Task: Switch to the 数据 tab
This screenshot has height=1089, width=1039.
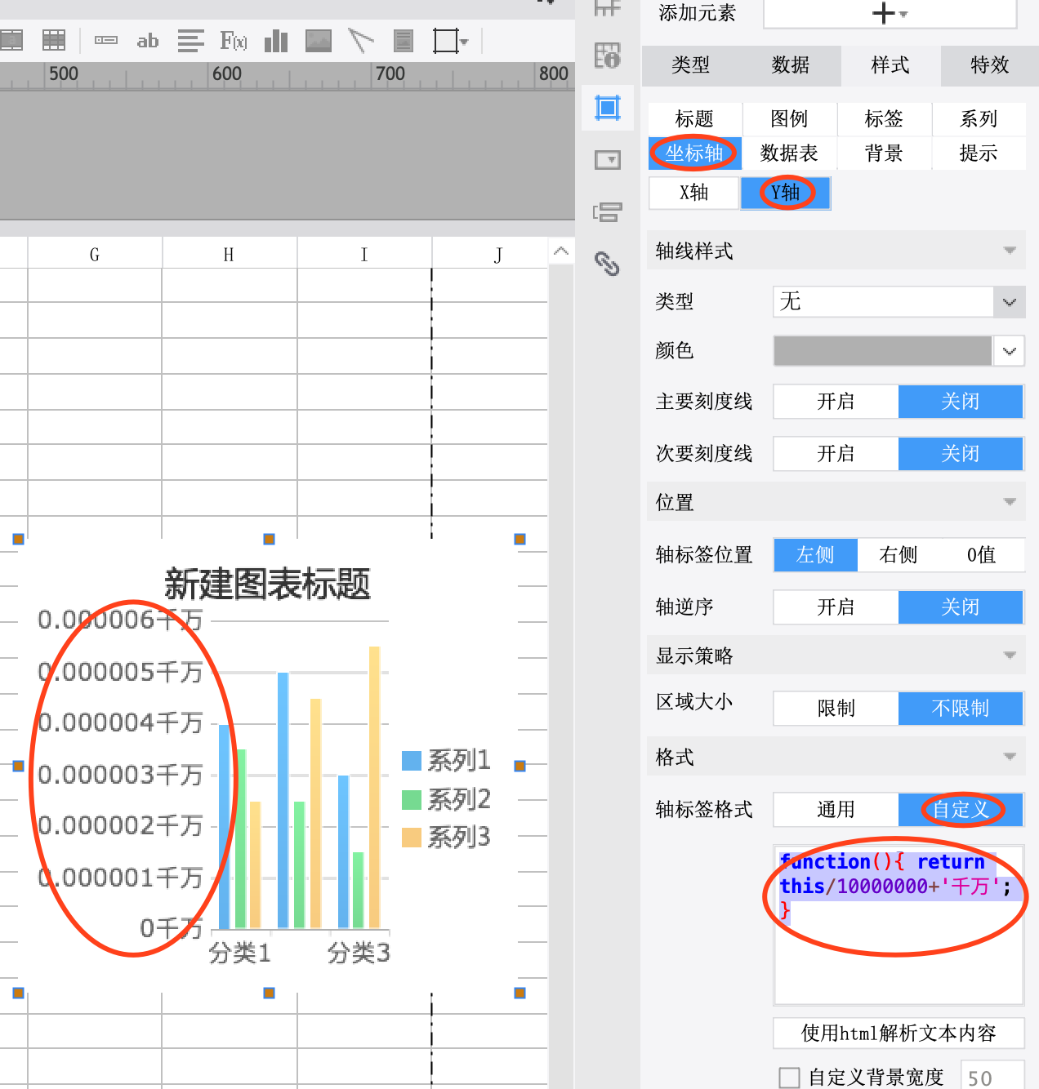Action: 791,65
